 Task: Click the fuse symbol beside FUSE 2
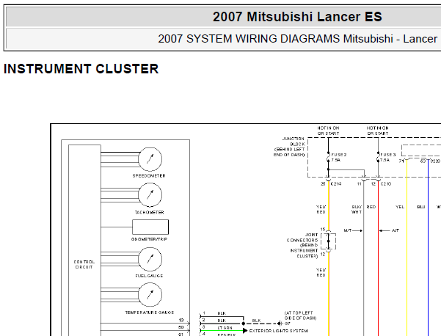click(x=328, y=157)
